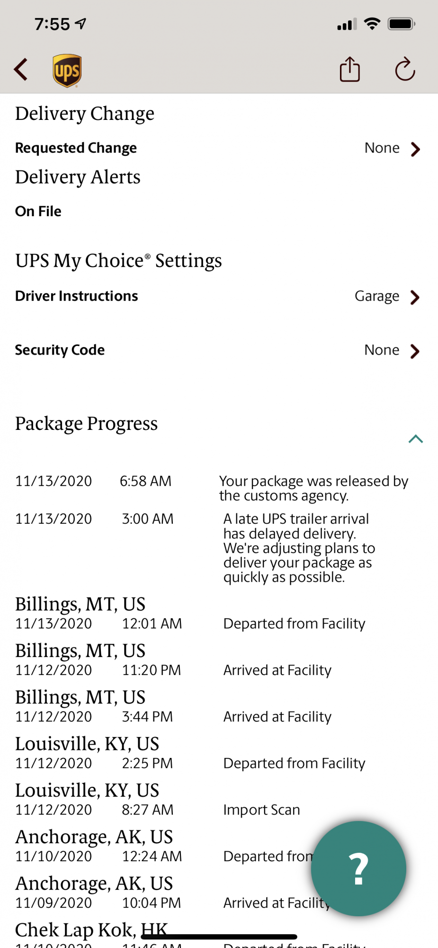This screenshot has width=438, height=948.
Task: Select the Requested Change row label
Action: click(x=76, y=148)
